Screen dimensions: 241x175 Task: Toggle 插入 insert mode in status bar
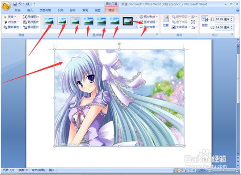click(52, 170)
